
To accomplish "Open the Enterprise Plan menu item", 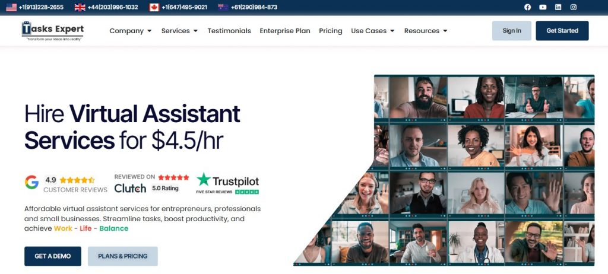I will [x=285, y=31].
